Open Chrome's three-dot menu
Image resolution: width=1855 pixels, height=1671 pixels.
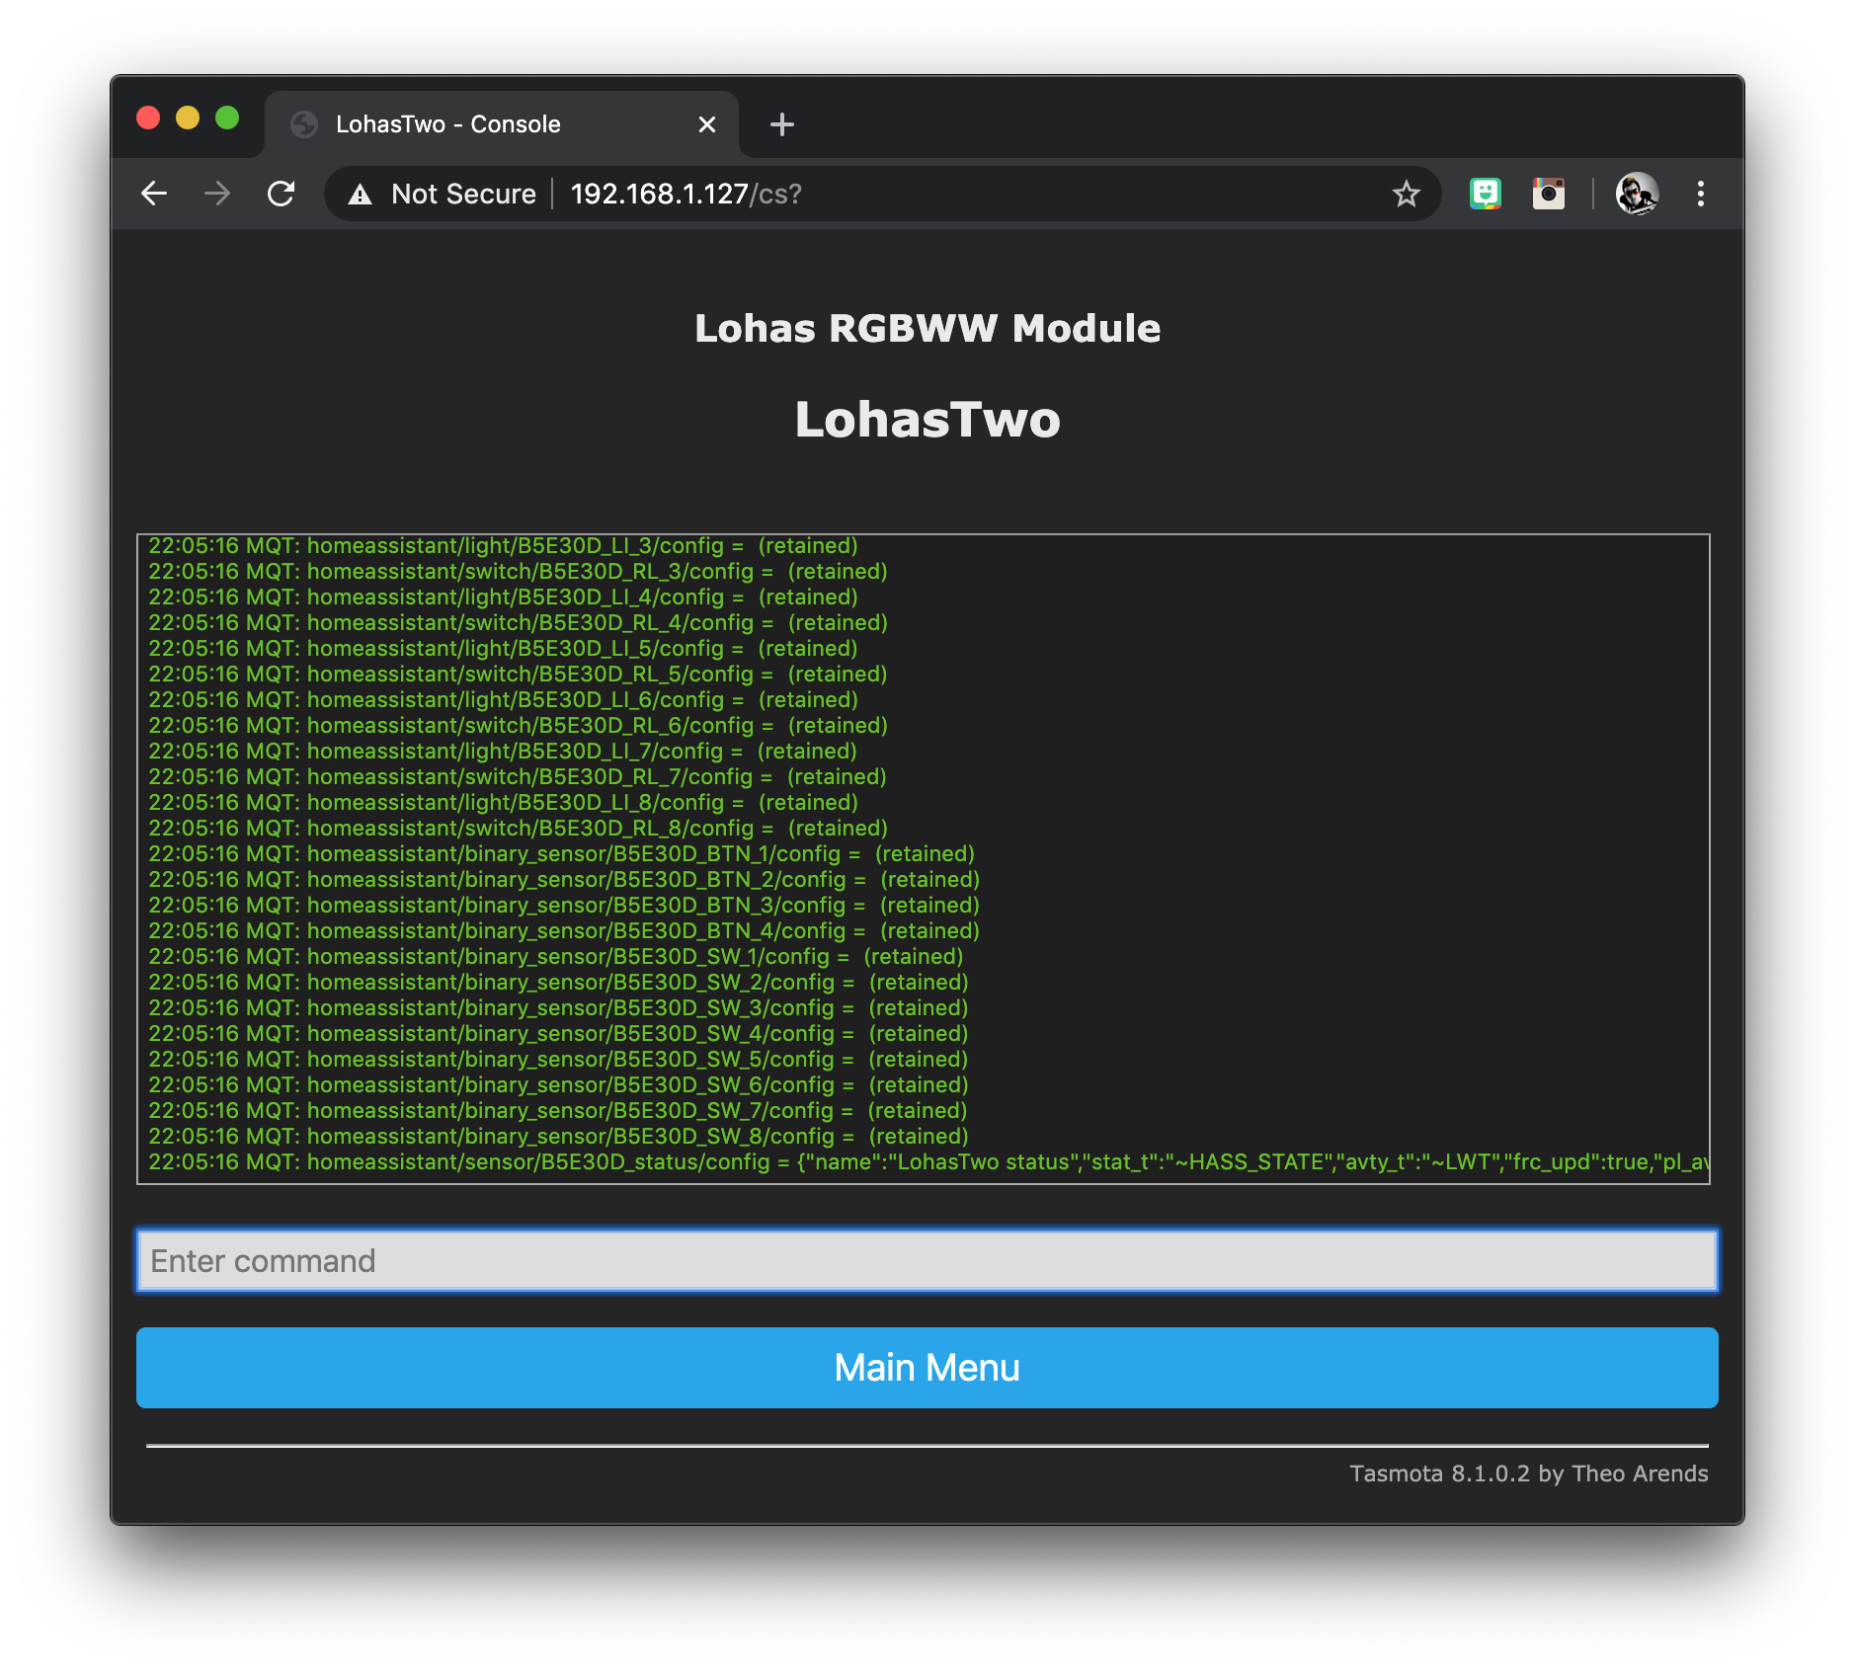[1700, 194]
